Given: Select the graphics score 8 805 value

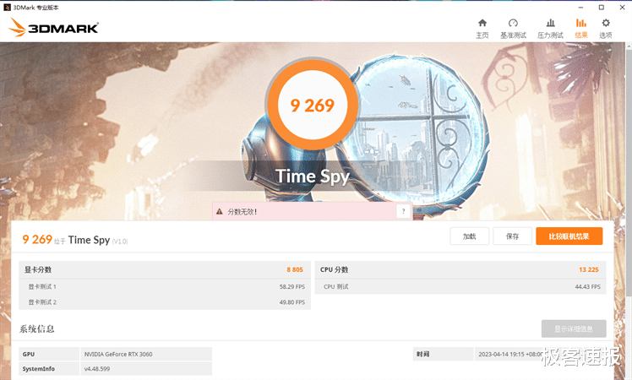Looking at the screenshot, I should [295, 269].
